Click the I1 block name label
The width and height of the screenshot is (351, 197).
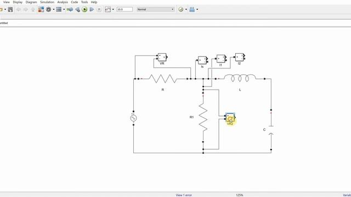[220, 65]
